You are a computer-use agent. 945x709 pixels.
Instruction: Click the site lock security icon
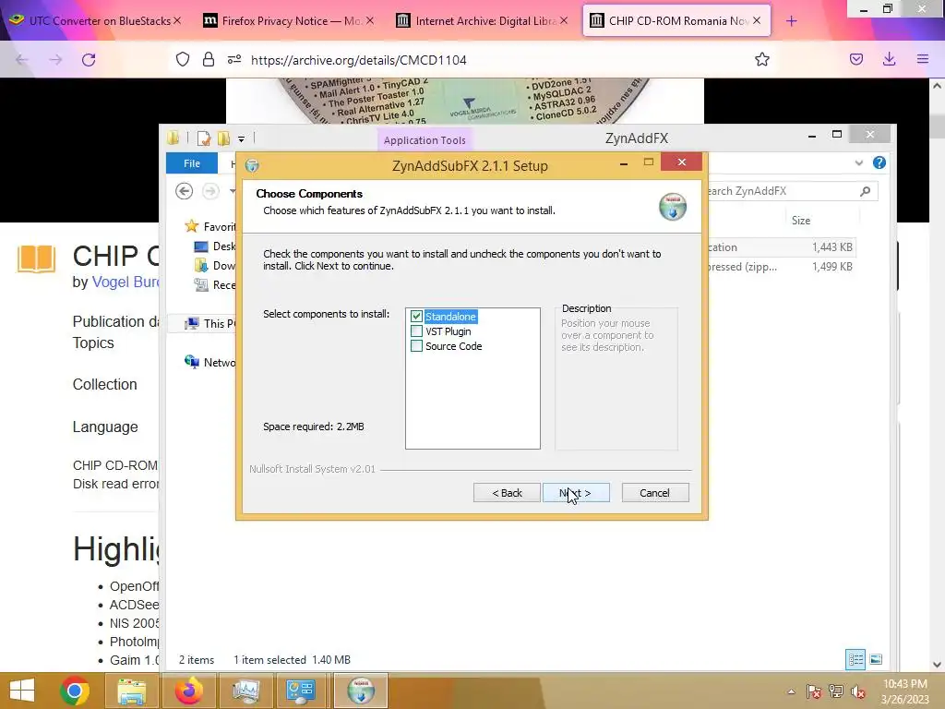click(x=209, y=59)
